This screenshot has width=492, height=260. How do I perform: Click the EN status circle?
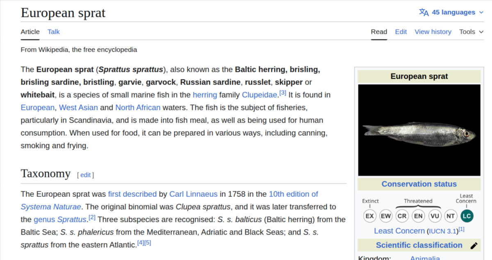(418, 216)
